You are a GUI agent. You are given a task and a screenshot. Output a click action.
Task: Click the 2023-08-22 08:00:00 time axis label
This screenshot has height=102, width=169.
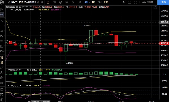[x=41, y=101]
